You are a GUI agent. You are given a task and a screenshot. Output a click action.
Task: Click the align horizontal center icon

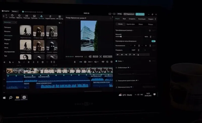(x=122, y=55)
